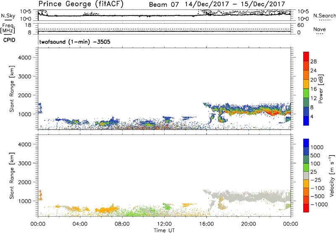Click the 'N.Sky' legend label
This screenshot has width=336, height=233.
point(8,16)
